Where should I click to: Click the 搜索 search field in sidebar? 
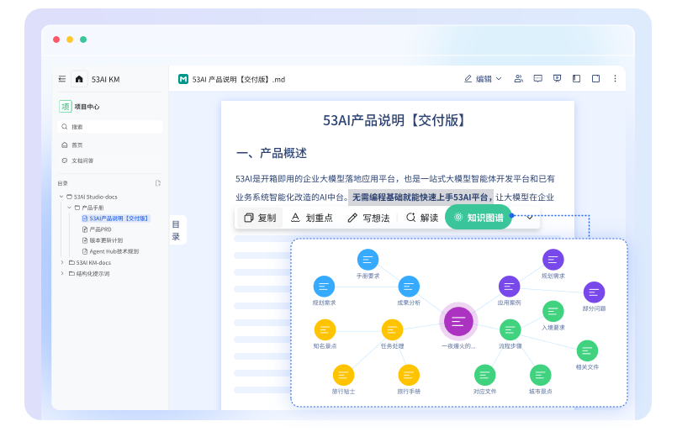point(110,126)
